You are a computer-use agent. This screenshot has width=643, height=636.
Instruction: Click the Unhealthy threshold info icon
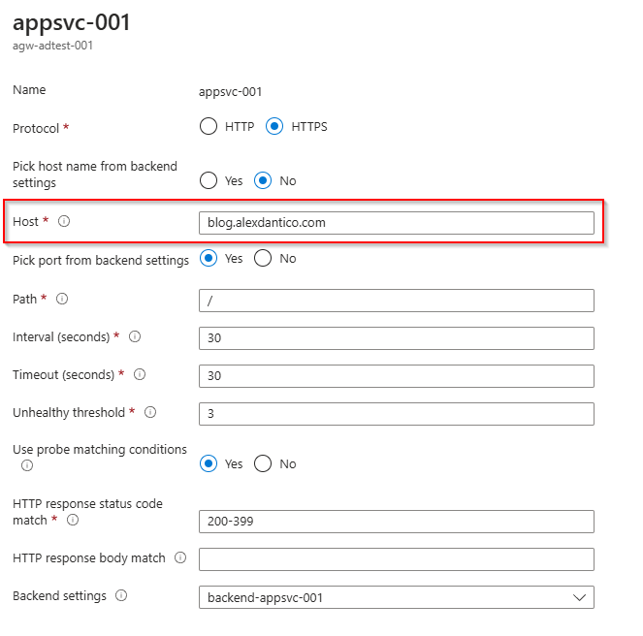150,413
